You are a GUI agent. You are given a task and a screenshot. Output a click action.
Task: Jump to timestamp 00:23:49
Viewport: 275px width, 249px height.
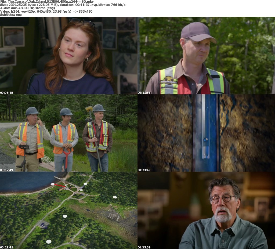(x=144, y=170)
